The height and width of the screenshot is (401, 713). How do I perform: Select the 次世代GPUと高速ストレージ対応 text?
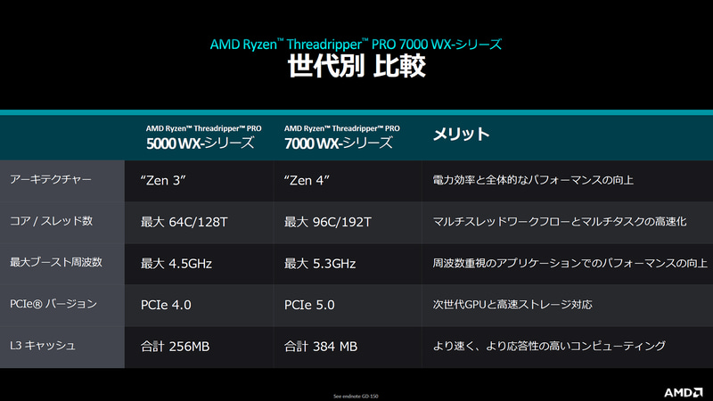click(x=512, y=305)
